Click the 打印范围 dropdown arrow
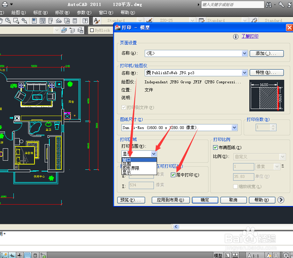Screen dimensions: 293x258 tap(154, 154)
